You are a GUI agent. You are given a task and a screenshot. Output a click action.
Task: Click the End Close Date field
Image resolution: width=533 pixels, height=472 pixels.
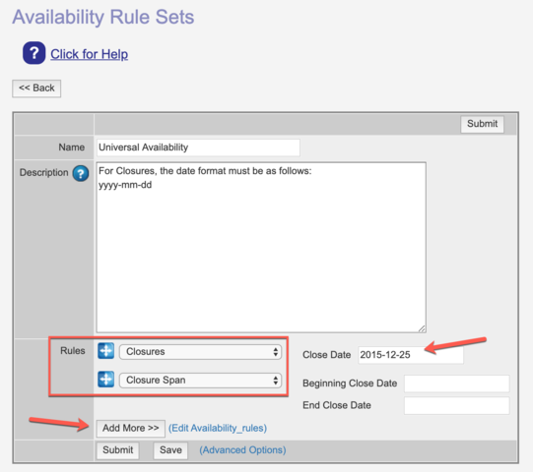point(457,405)
